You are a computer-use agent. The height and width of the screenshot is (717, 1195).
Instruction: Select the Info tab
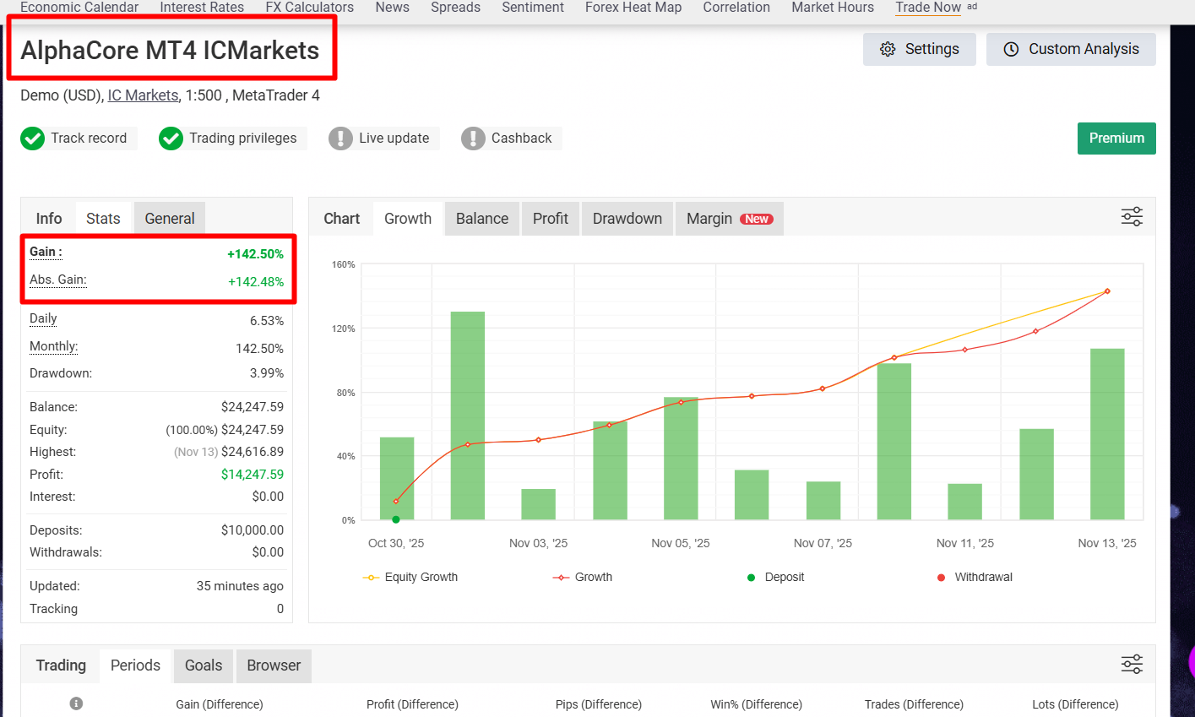tap(49, 219)
